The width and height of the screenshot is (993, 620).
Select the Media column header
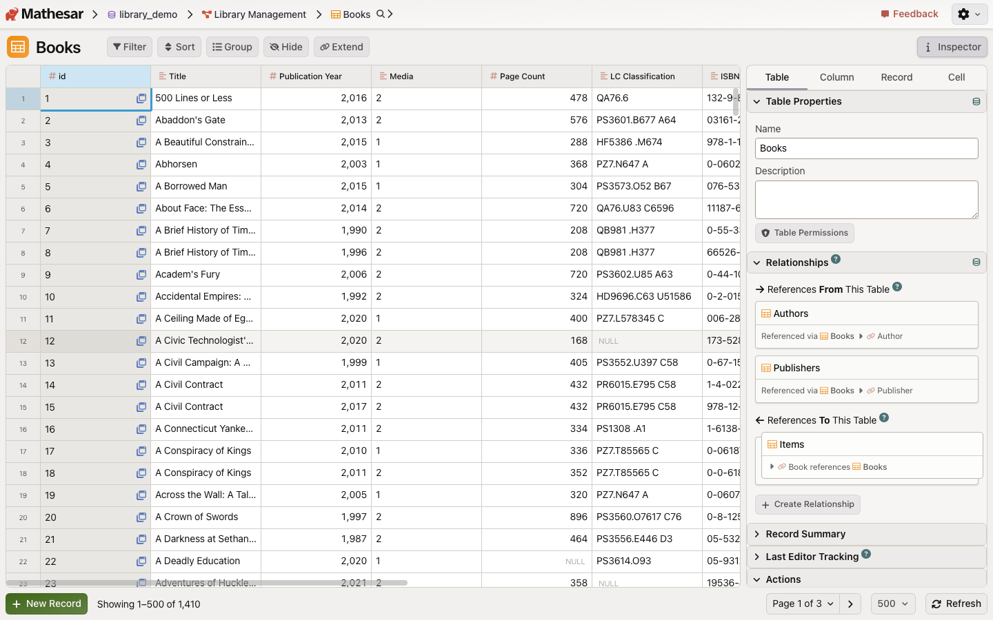427,76
